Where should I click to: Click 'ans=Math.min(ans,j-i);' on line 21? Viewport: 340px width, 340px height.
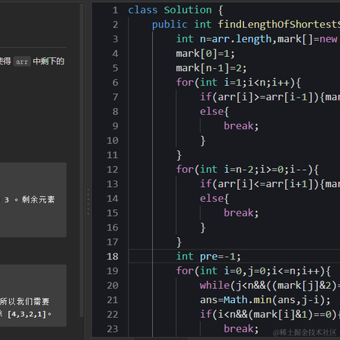pyautogui.click(x=265, y=300)
